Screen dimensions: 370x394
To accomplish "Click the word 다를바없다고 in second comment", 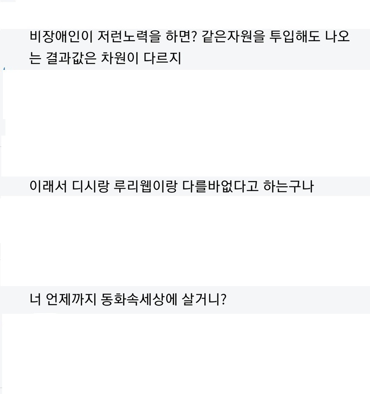I will click(220, 186).
